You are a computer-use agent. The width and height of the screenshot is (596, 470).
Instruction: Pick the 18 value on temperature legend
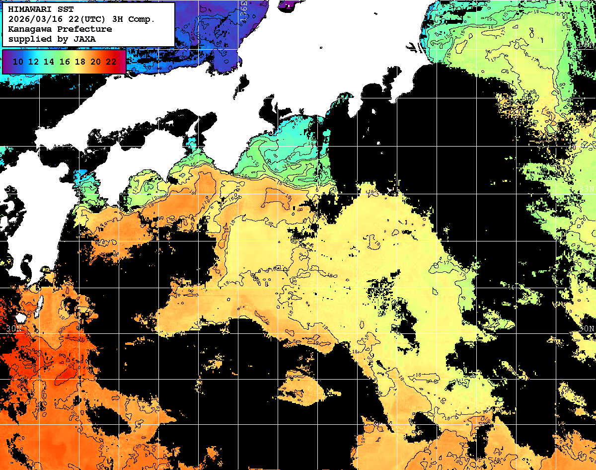[x=80, y=62]
